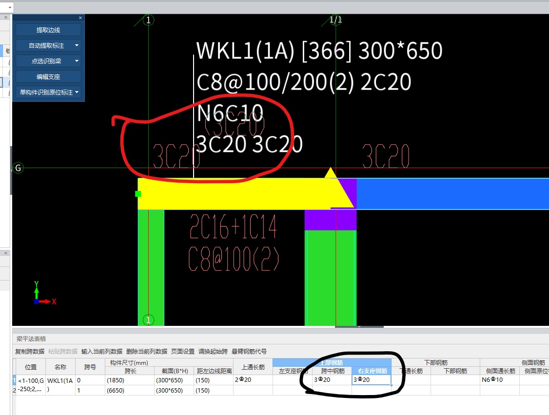Select the 侧面通长筋 column header
This screenshot has width=549, height=415.
tap(500, 371)
